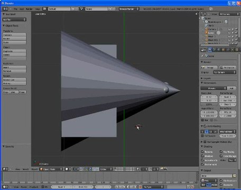The height and width of the screenshot is (190, 241).
Task: Click the Duplicate button
Action: click(14, 51)
